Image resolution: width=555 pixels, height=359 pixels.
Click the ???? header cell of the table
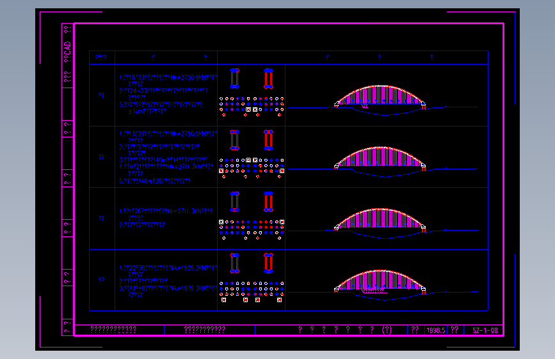pyautogui.click(x=101, y=57)
